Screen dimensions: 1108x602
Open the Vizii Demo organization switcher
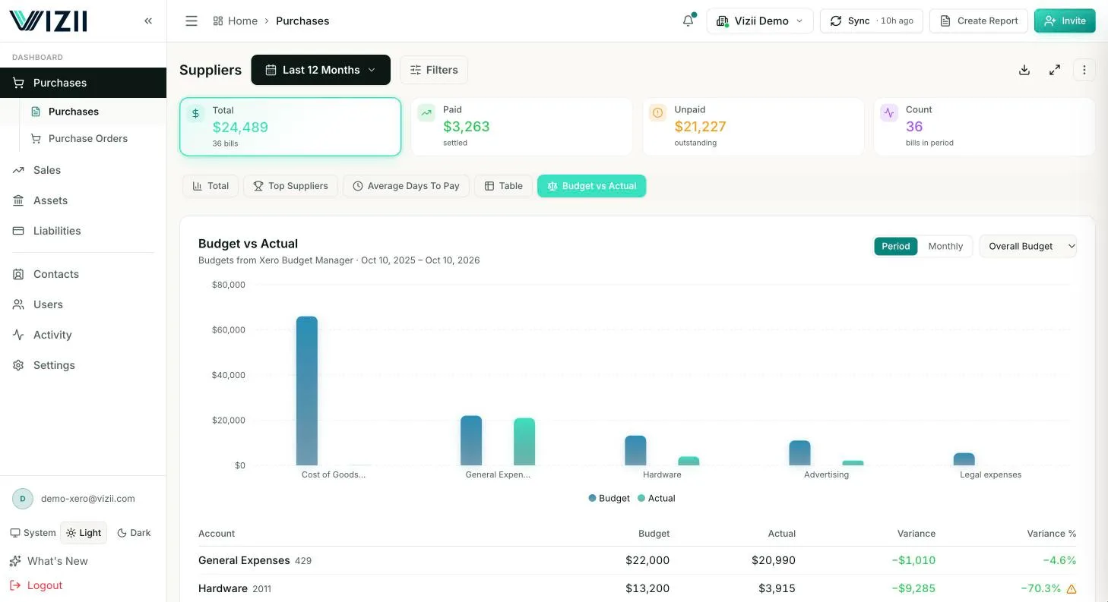click(760, 21)
